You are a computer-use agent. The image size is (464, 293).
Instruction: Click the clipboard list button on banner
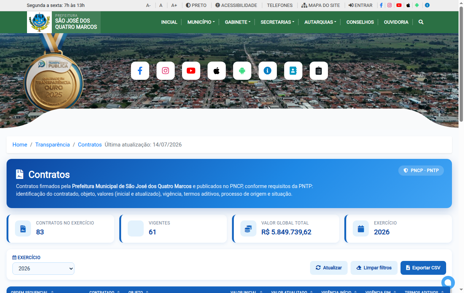coord(319,71)
